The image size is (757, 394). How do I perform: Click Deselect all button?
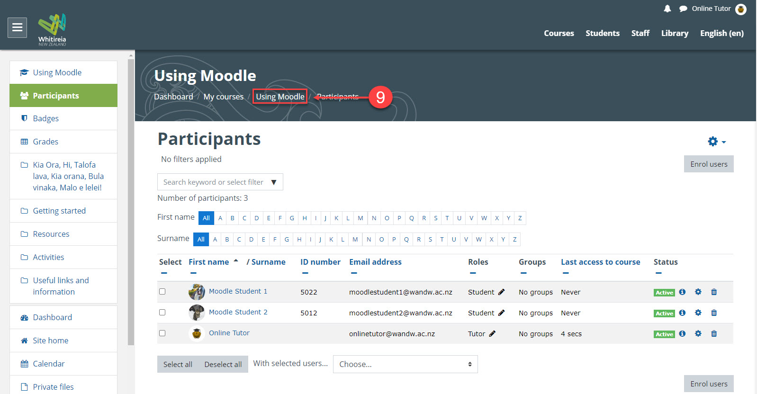(223, 364)
